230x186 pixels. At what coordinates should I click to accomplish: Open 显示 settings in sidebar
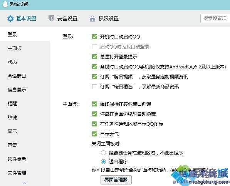pos(12,131)
